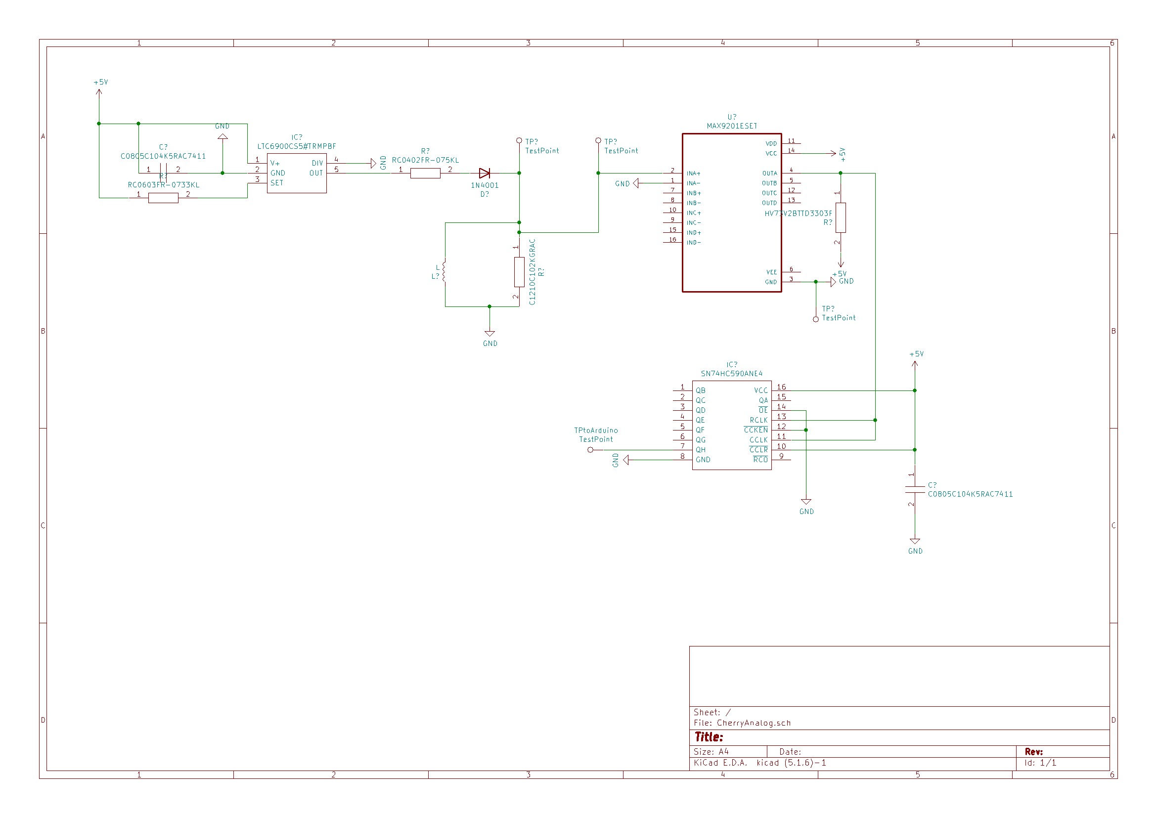Select the RC0603FR-0733KL resistor symbol

click(x=163, y=198)
